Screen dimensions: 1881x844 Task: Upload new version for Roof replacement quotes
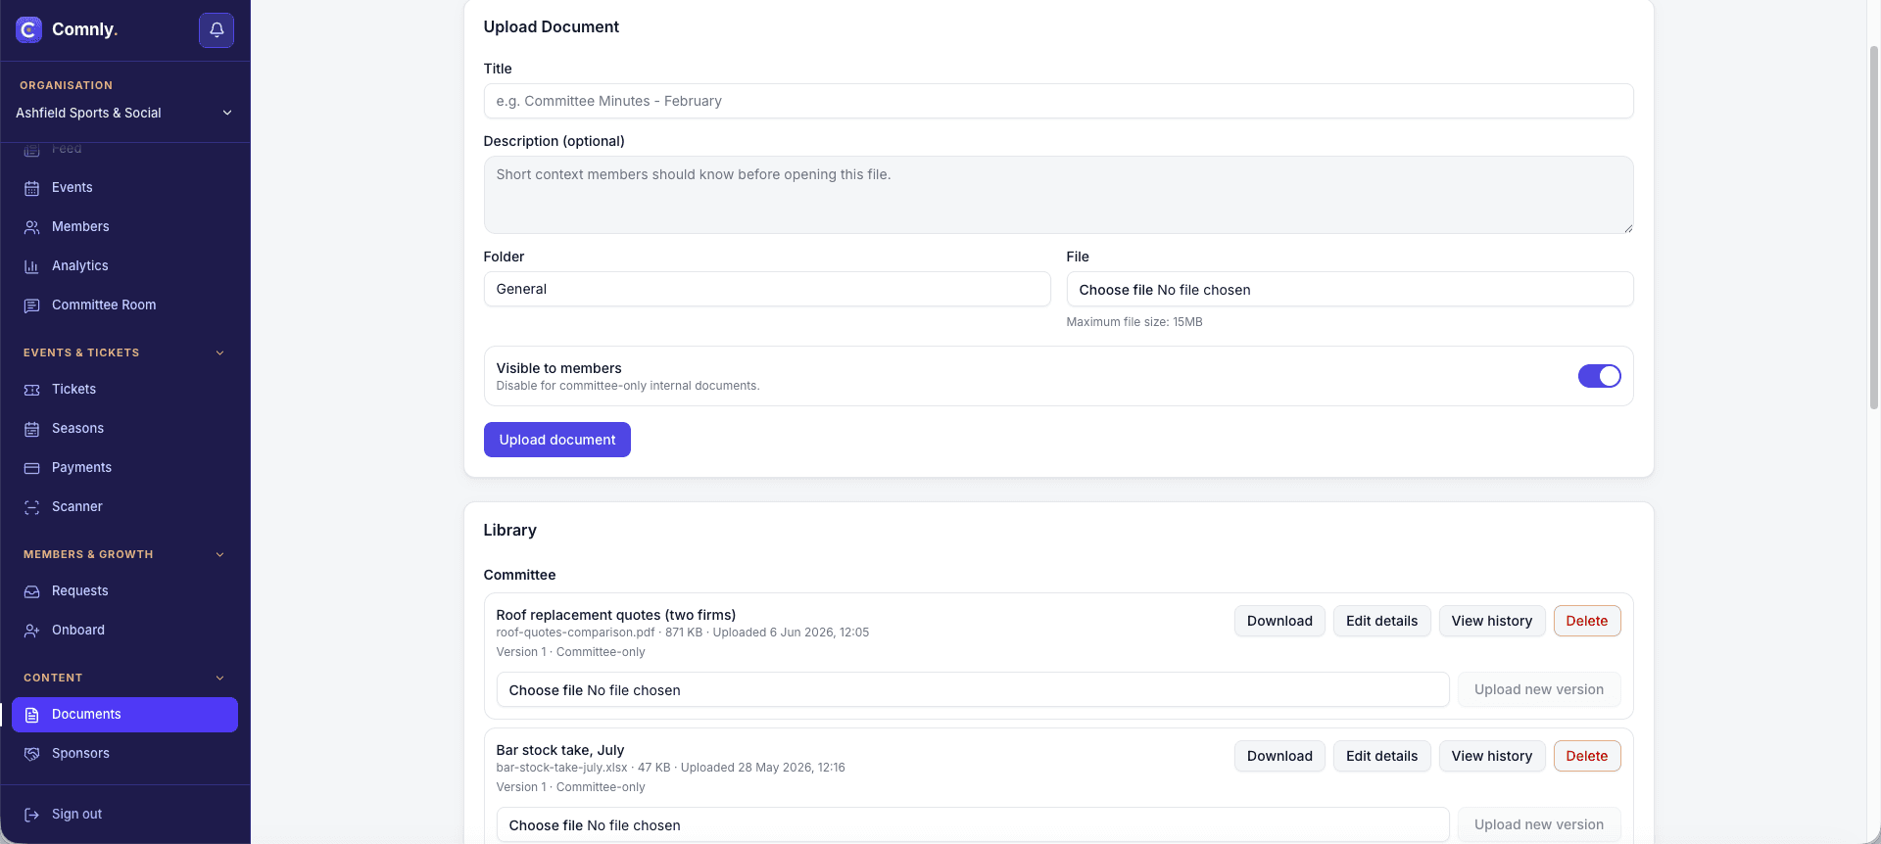point(1539,689)
